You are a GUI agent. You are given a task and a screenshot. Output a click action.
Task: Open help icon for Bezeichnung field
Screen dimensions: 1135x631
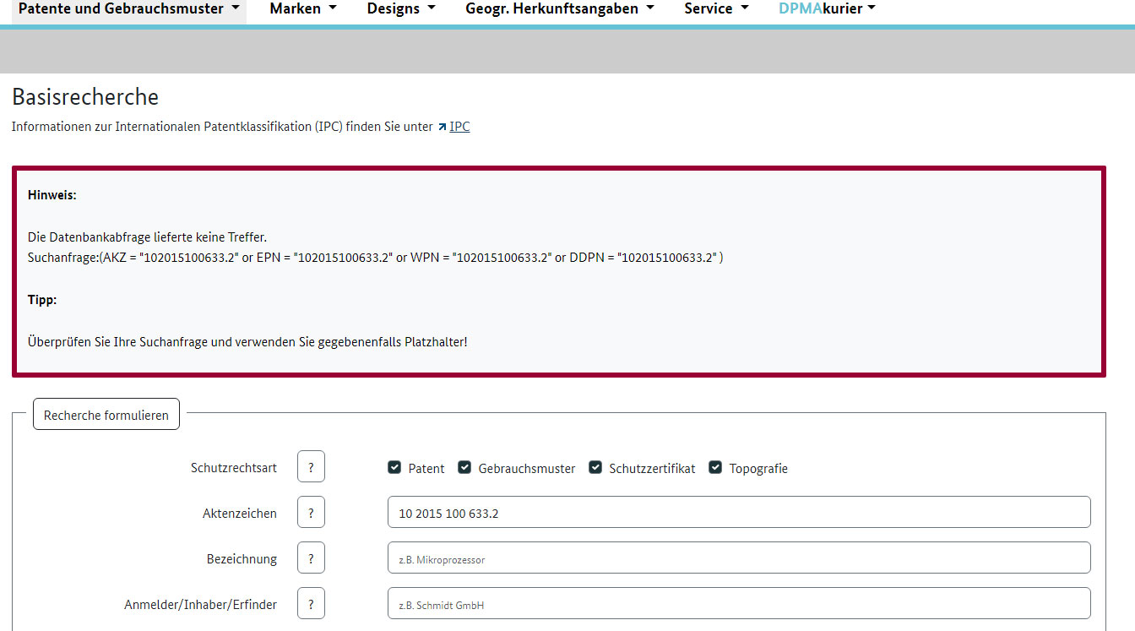311,558
